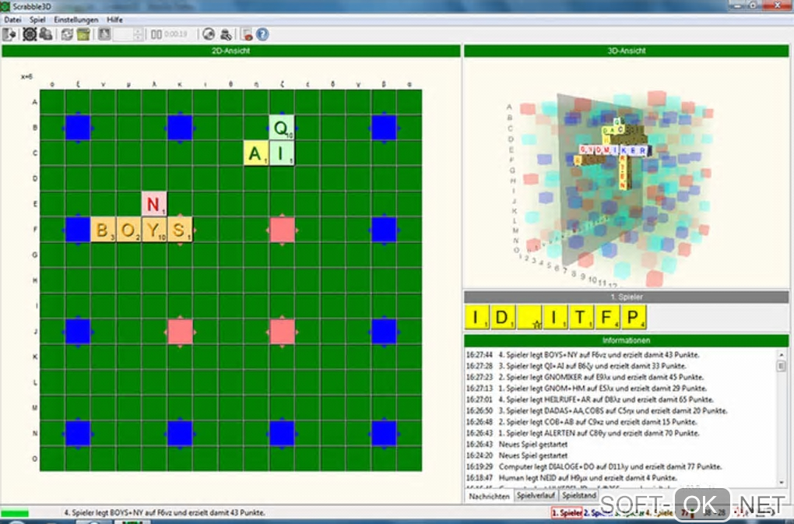Image resolution: width=794 pixels, height=524 pixels.
Task: Click the 3D-Ansicht panel header
Action: [x=627, y=51]
